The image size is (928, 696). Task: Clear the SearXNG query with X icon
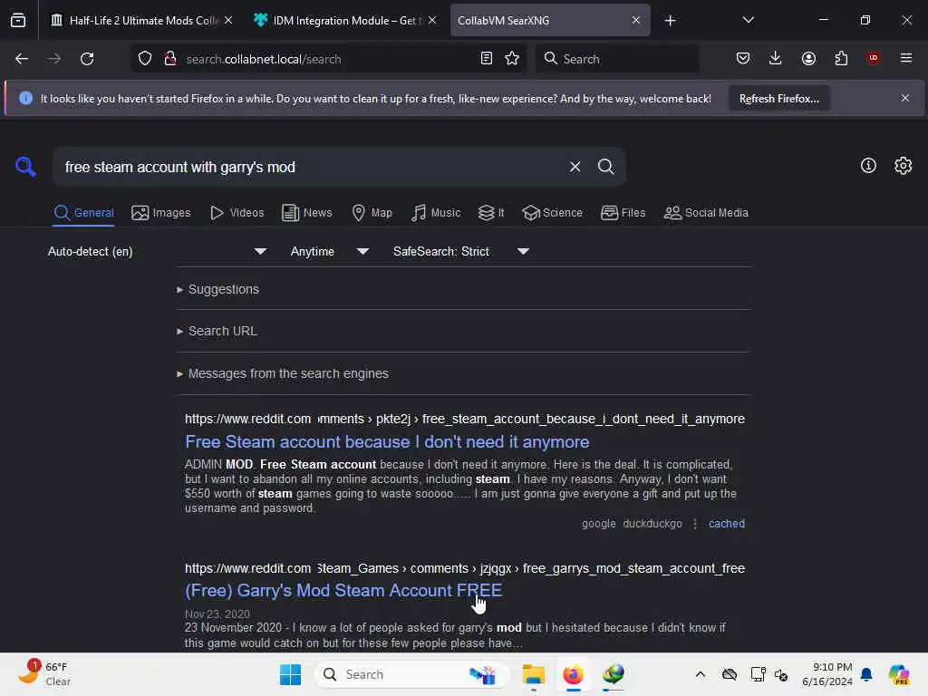coord(575,167)
